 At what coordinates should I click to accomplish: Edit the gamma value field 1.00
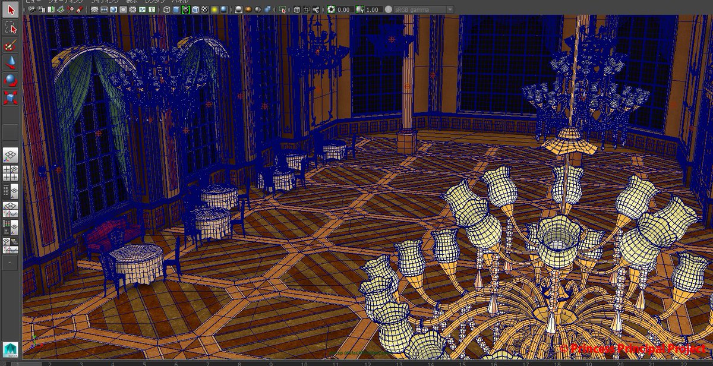(x=373, y=10)
